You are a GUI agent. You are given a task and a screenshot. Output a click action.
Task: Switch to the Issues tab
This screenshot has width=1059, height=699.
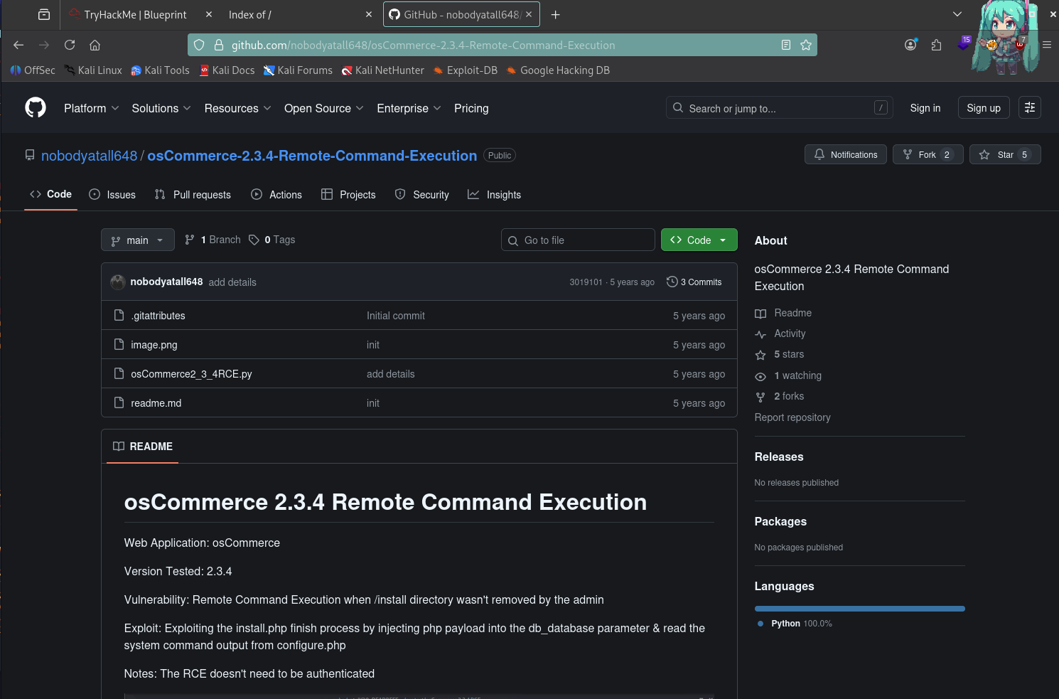tap(112, 194)
